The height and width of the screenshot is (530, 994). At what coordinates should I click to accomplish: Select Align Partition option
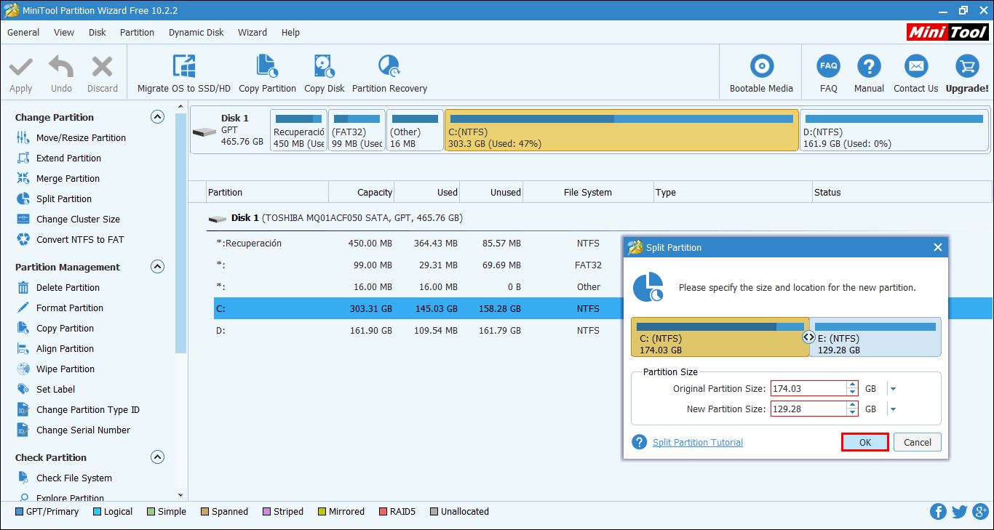pos(65,348)
